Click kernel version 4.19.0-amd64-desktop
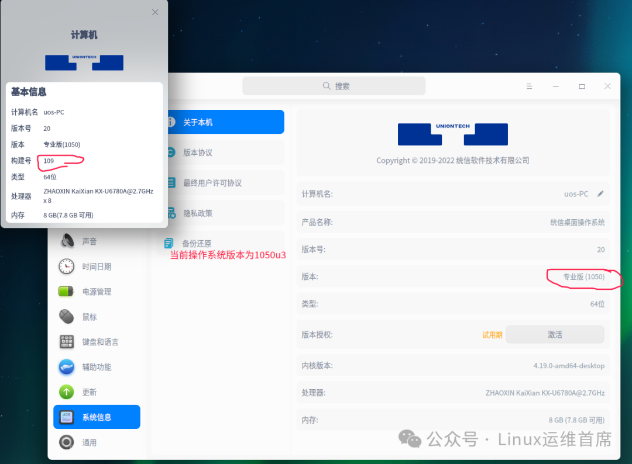632x464 pixels. [569, 366]
